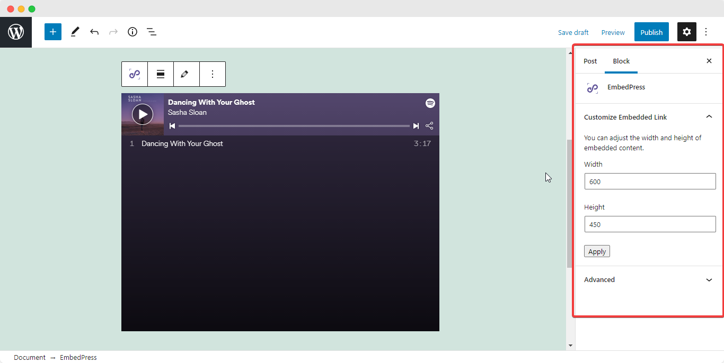
Task: Click the Spotify playback progress bar
Action: point(294,125)
